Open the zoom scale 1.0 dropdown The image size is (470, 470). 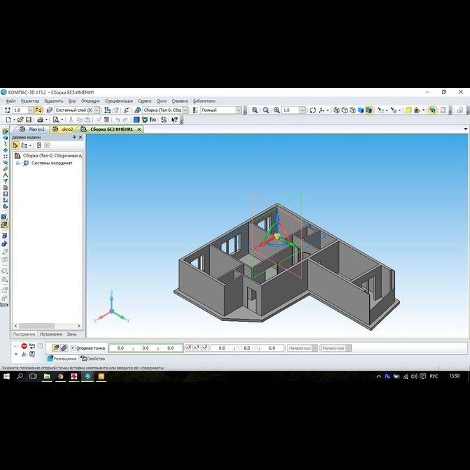302,111
